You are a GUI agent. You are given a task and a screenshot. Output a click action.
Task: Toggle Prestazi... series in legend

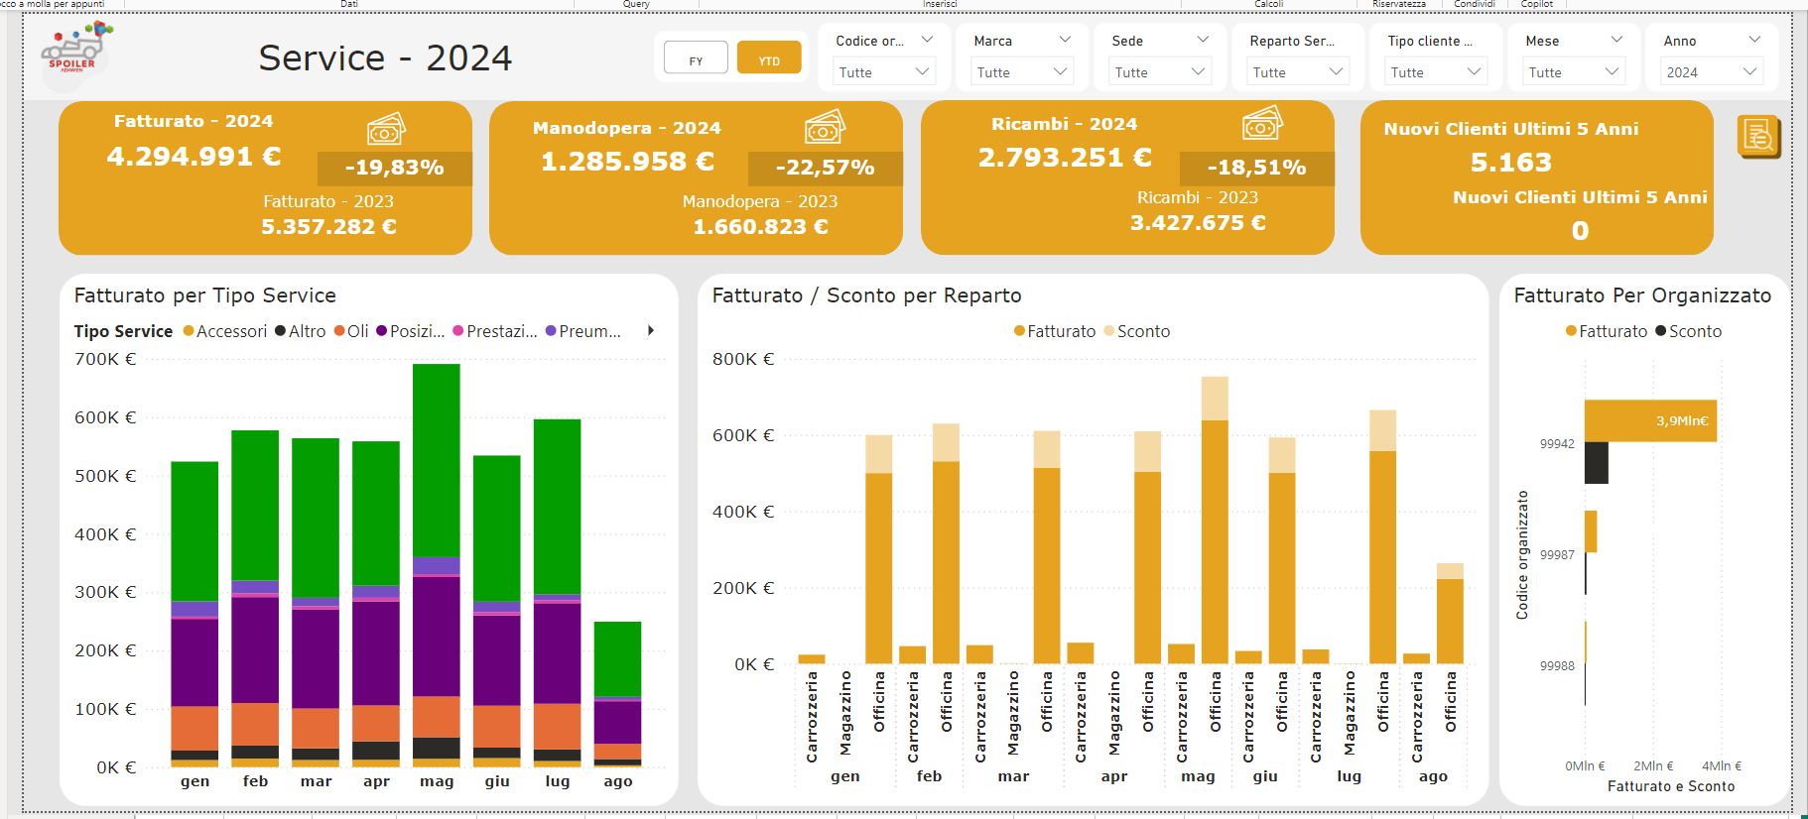pyautogui.click(x=495, y=331)
